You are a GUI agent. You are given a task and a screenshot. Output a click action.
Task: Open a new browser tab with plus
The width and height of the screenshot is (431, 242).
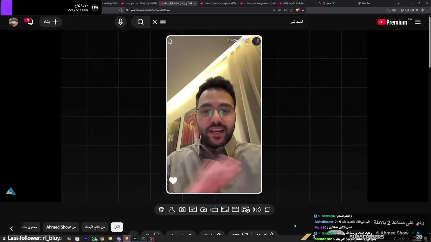coord(398,3)
